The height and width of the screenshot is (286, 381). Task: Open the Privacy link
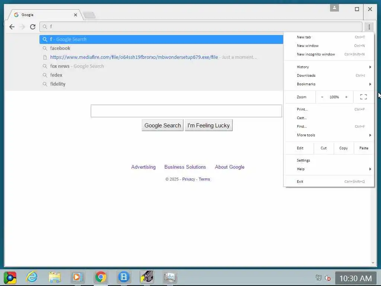[189, 179]
